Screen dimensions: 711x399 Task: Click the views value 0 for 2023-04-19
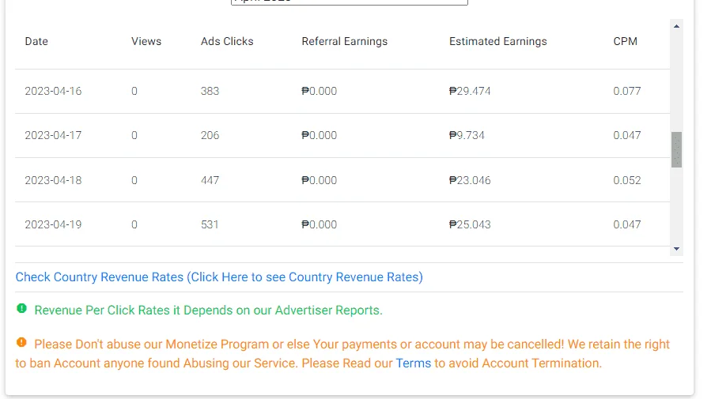pyautogui.click(x=134, y=224)
